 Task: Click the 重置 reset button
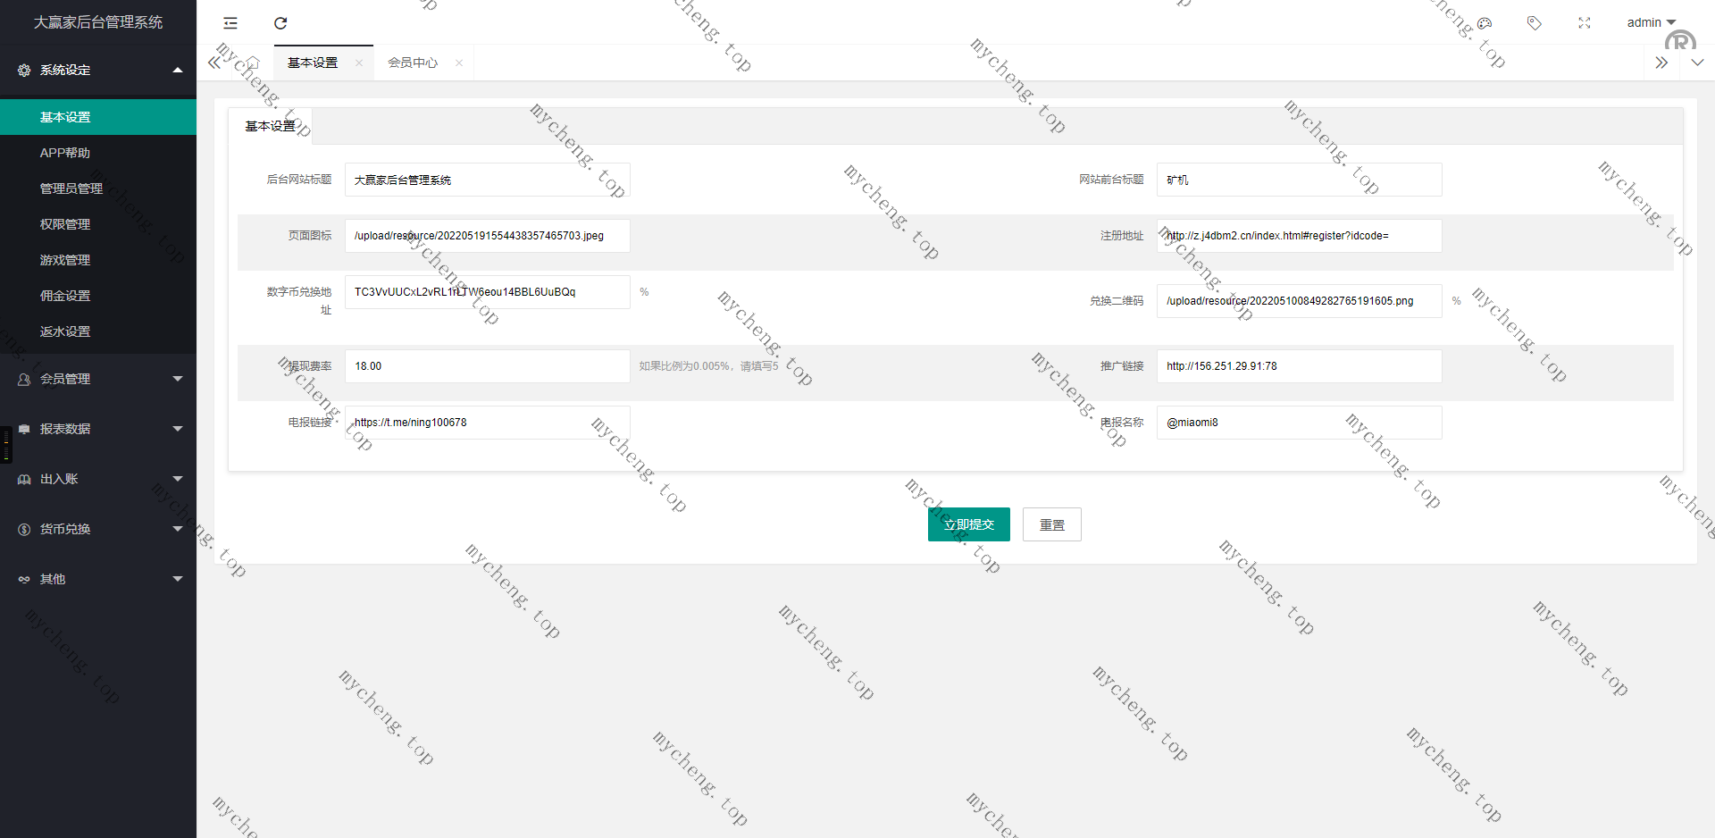(1051, 524)
